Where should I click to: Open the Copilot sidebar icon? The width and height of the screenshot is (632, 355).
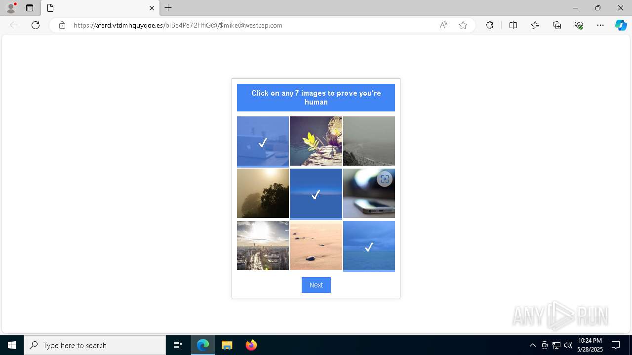(621, 25)
